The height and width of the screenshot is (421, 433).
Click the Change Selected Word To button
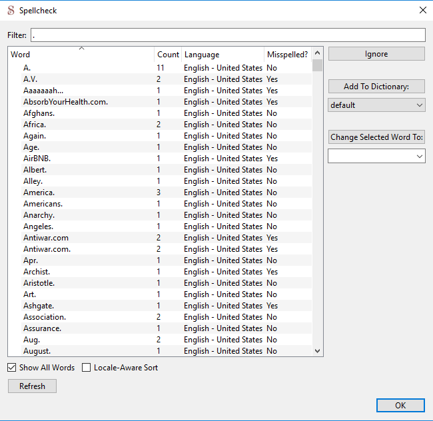(x=376, y=137)
